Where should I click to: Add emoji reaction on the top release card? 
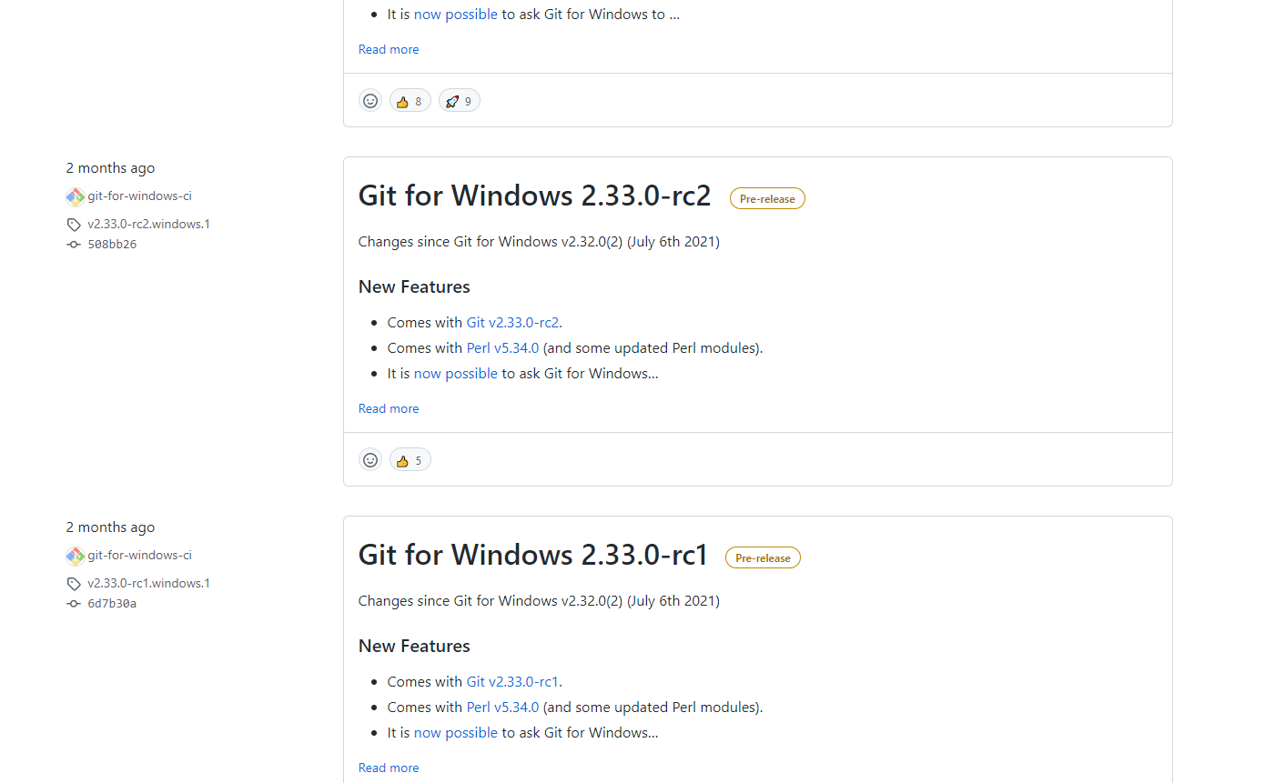point(370,101)
